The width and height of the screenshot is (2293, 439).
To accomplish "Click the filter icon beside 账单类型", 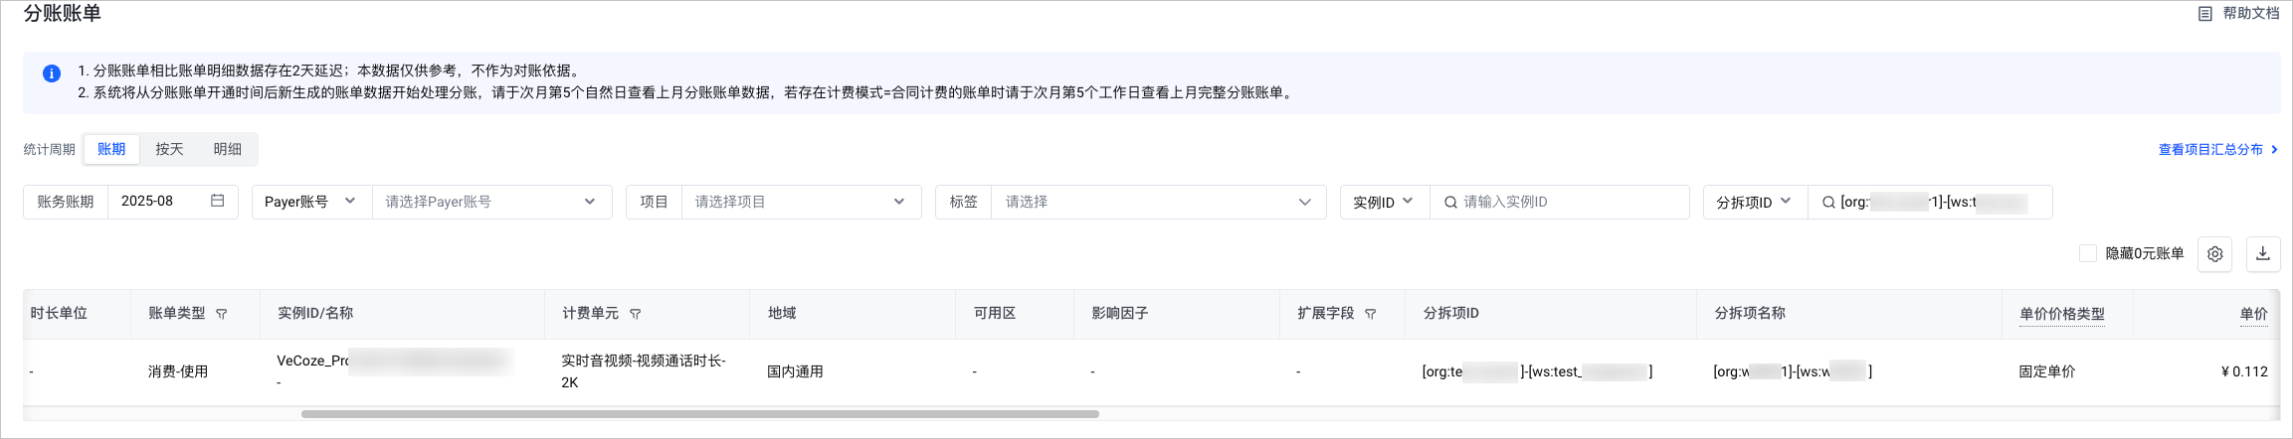I will pos(222,314).
